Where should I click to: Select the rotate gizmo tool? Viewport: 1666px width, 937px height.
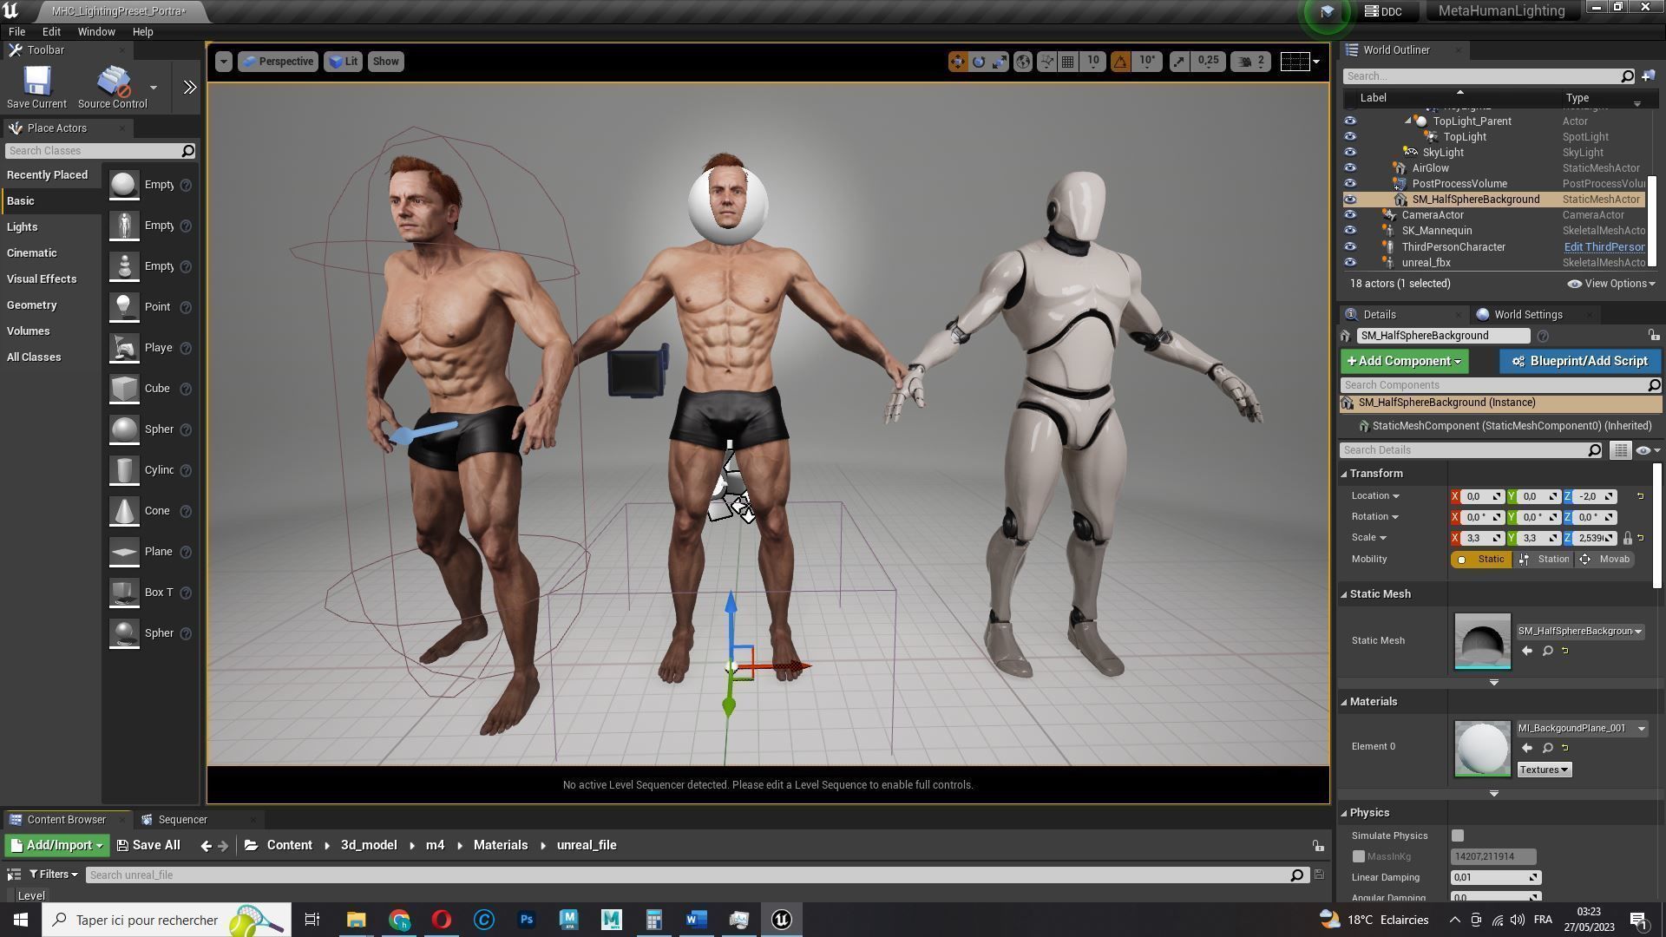(979, 62)
